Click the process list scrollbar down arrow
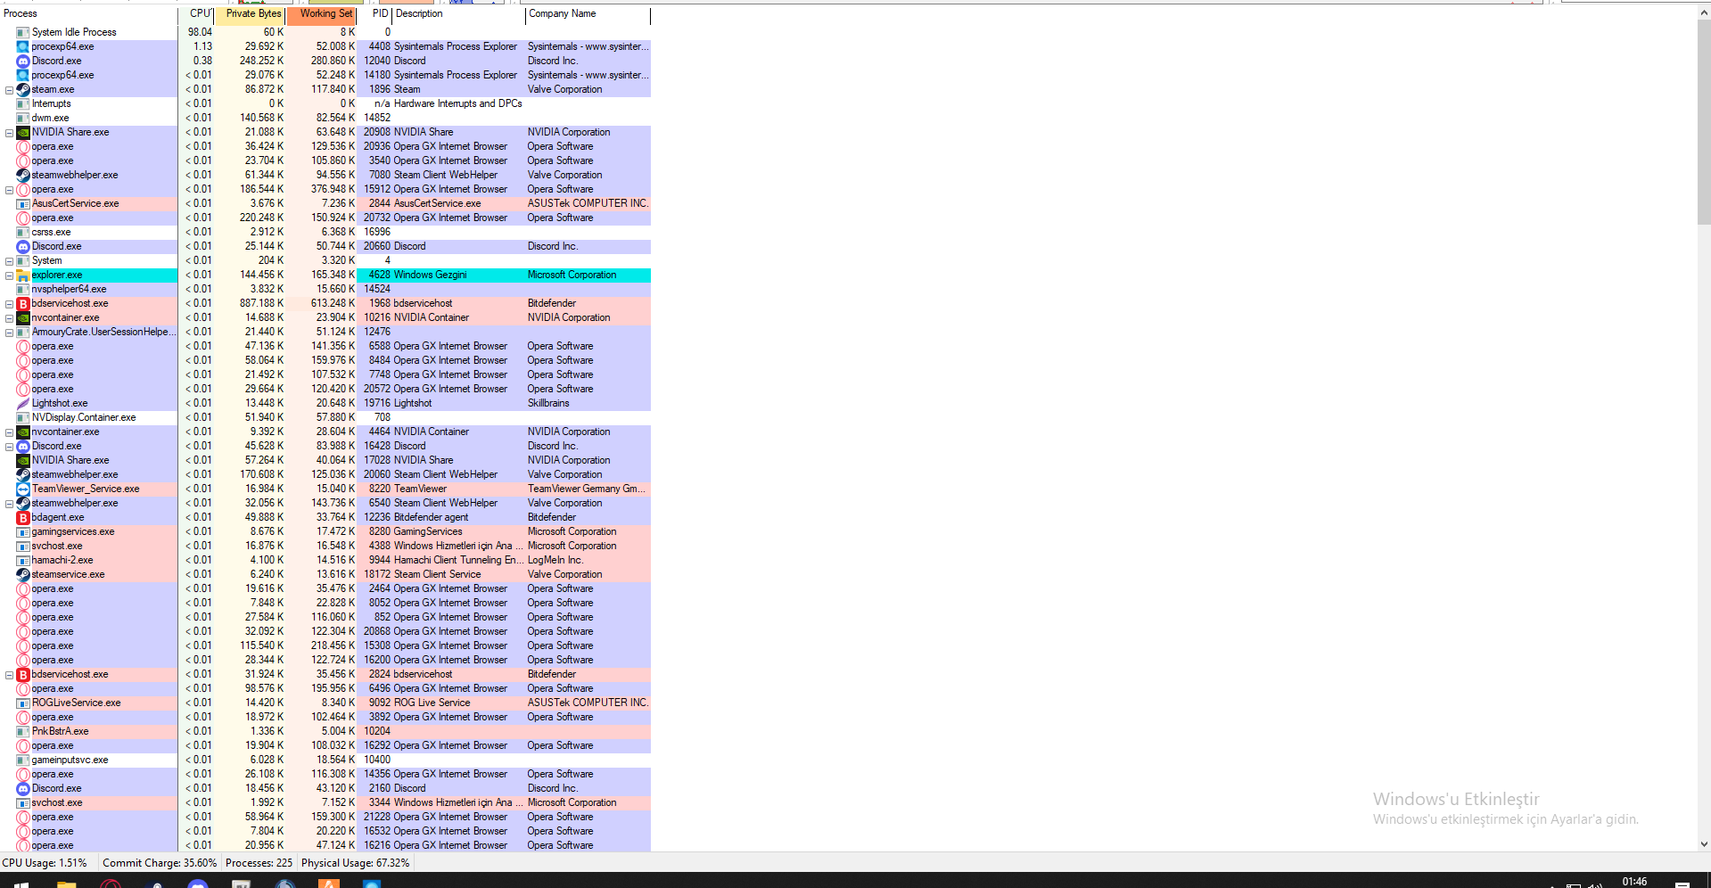 1704,844
